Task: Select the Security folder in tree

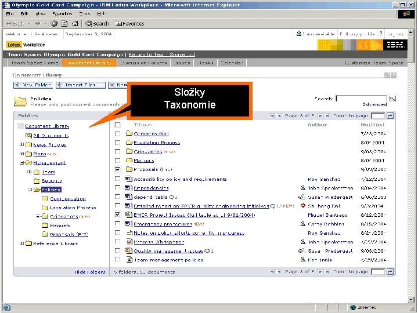Action: click(52, 181)
